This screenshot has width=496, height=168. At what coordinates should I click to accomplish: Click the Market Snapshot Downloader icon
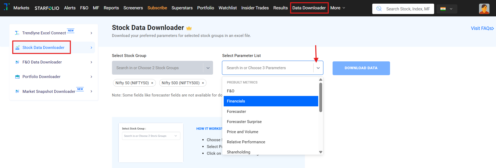point(17,92)
